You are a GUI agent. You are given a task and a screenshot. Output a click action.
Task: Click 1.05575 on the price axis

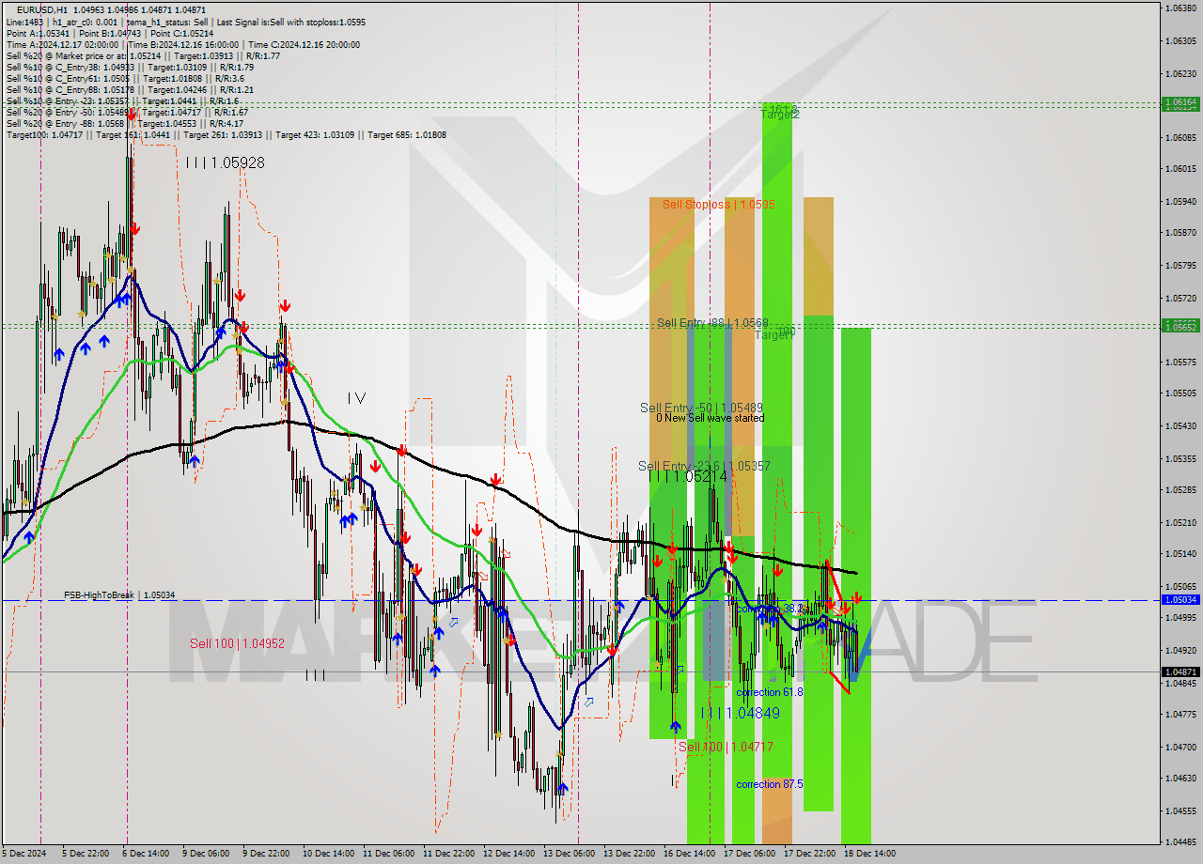(x=1180, y=363)
